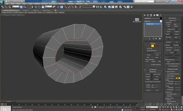Enable Ignore Backfacing checkbox
This screenshot has height=111, width=183.
146,51
